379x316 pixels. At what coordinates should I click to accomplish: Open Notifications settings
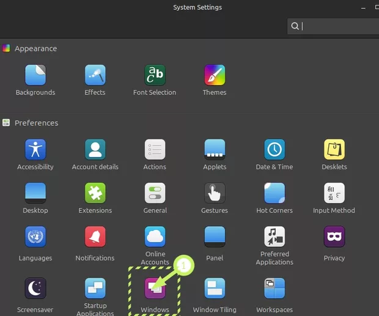point(95,237)
